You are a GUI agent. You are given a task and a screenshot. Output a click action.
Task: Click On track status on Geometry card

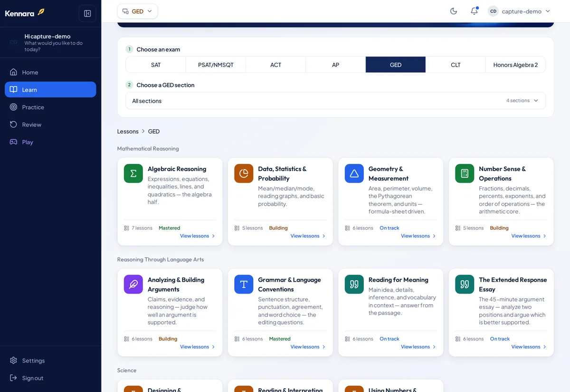pos(389,228)
